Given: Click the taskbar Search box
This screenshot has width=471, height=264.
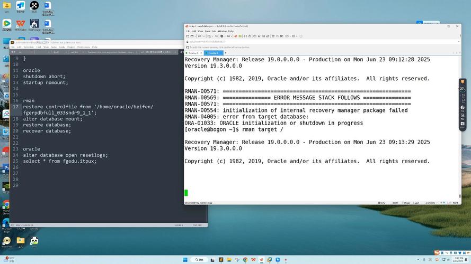Looking at the screenshot, I should point(199,259).
